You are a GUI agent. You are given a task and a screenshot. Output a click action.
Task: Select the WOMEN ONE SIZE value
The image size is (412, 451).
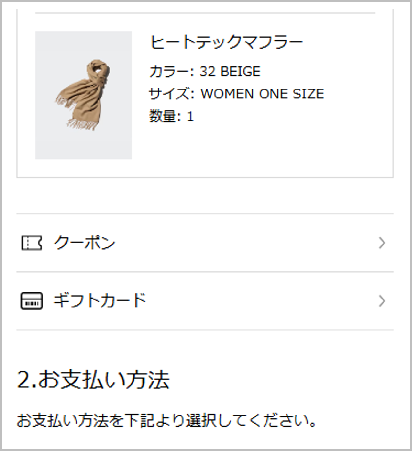coord(263,94)
